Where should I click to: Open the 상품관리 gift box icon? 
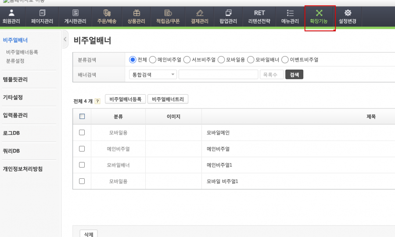tap(137, 13)
